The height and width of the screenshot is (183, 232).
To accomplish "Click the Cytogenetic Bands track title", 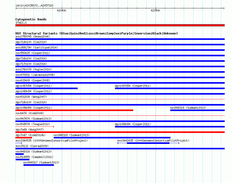I will (x=31, y=19).
